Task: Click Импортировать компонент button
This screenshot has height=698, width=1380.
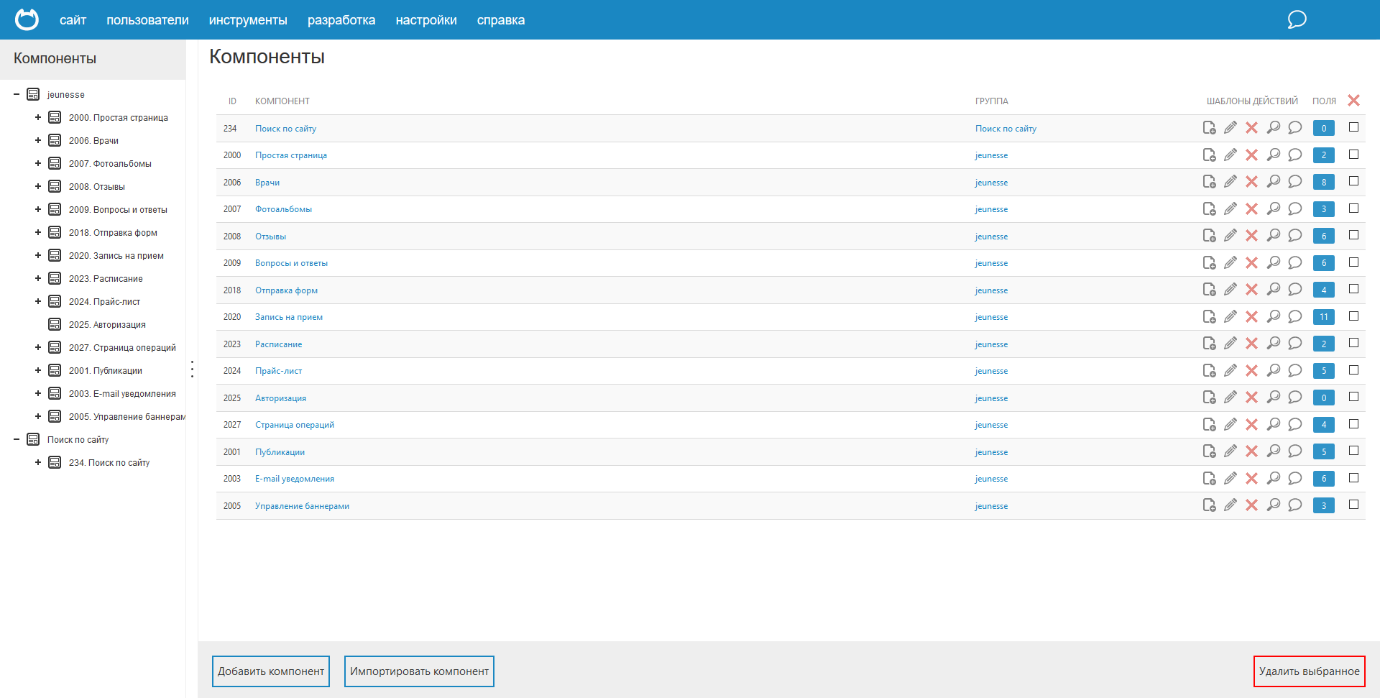Action: (x=419, y=671)
